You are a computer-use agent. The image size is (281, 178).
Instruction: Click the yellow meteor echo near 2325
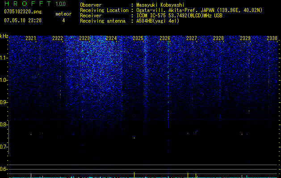[134, 138]
